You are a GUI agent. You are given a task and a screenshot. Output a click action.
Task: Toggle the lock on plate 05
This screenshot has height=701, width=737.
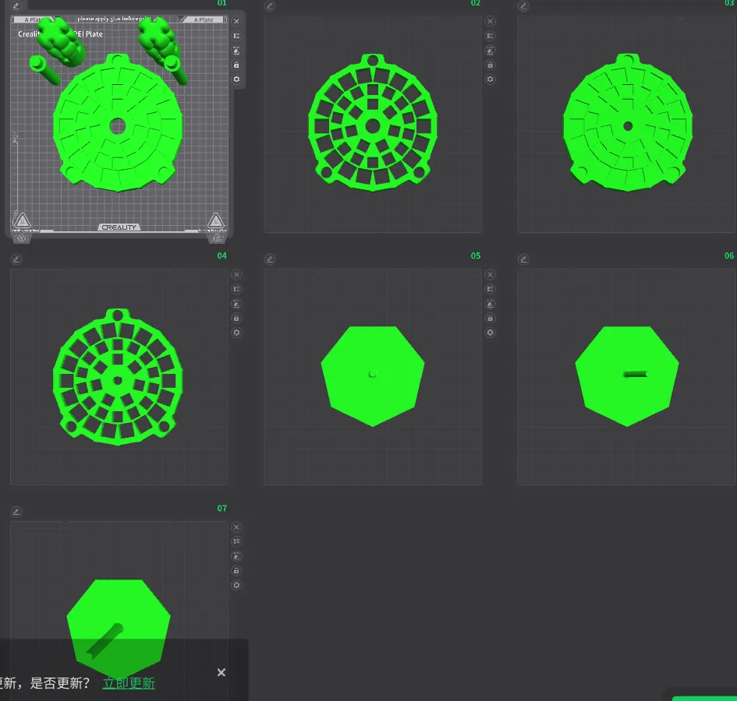coord(490,318)
